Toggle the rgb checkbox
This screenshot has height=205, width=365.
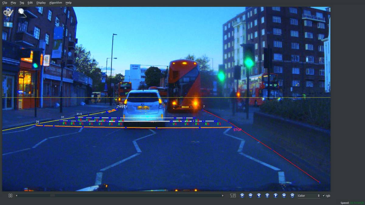point(324,196)
